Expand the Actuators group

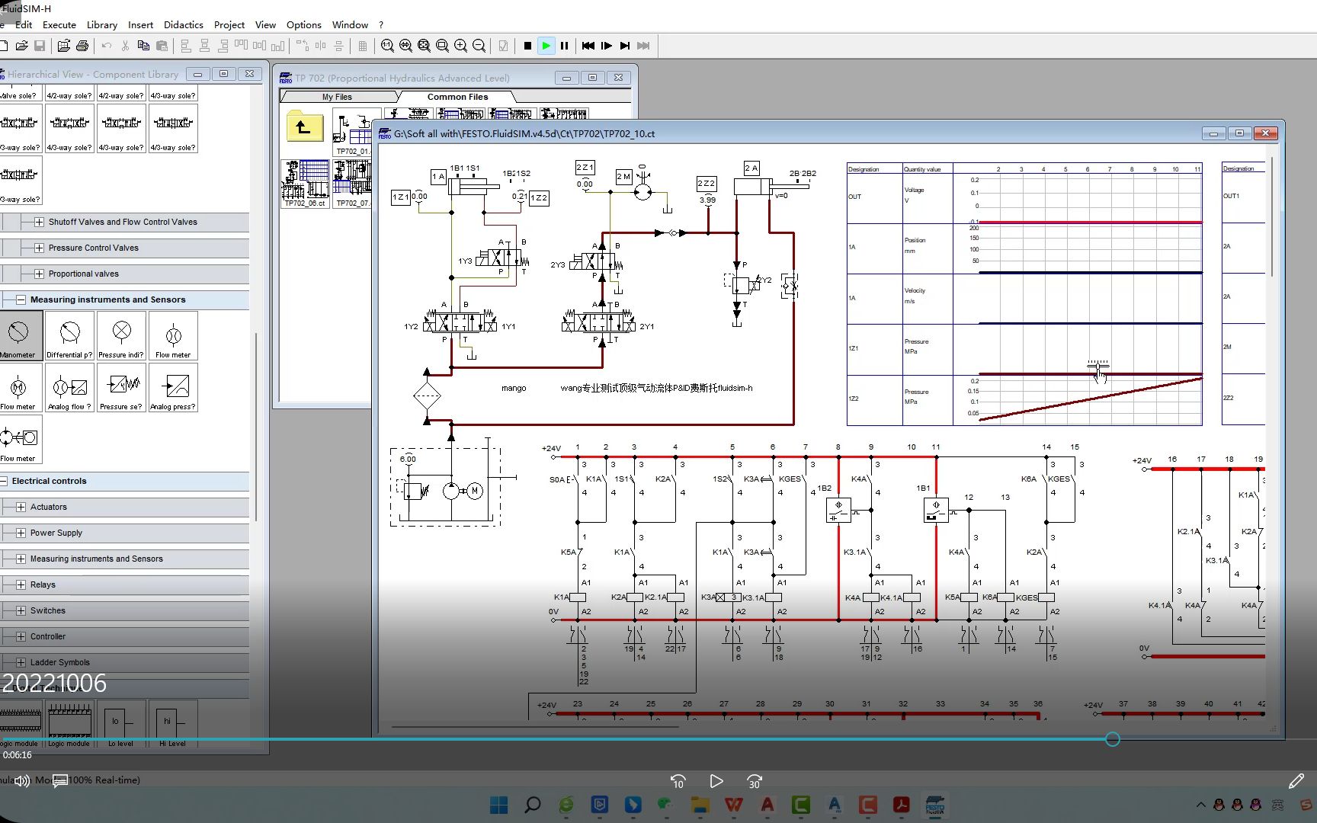coord(21,507)
